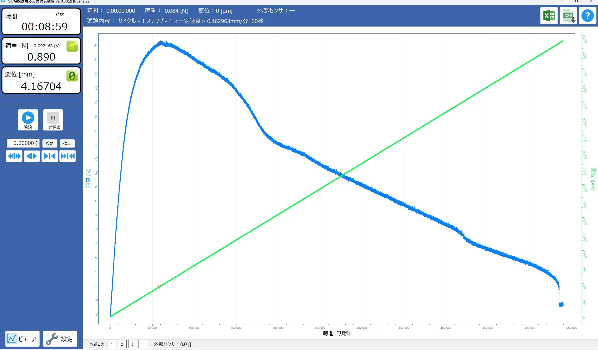The height and width of the screenshot is (350, 598).
Task: Click the header 変位 value 0 [μm]
Action: [224, 11]
